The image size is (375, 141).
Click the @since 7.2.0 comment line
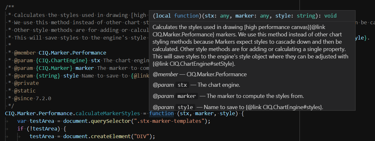pyautogui.click(x=32, y=98)
